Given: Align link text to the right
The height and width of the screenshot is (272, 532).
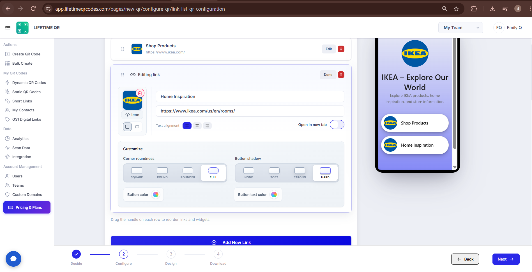Looking at the screenshot, I should pyautogui.click(x=207, y=126).
